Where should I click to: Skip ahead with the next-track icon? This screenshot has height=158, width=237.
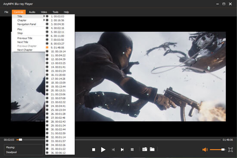click(x=122, y=149)
